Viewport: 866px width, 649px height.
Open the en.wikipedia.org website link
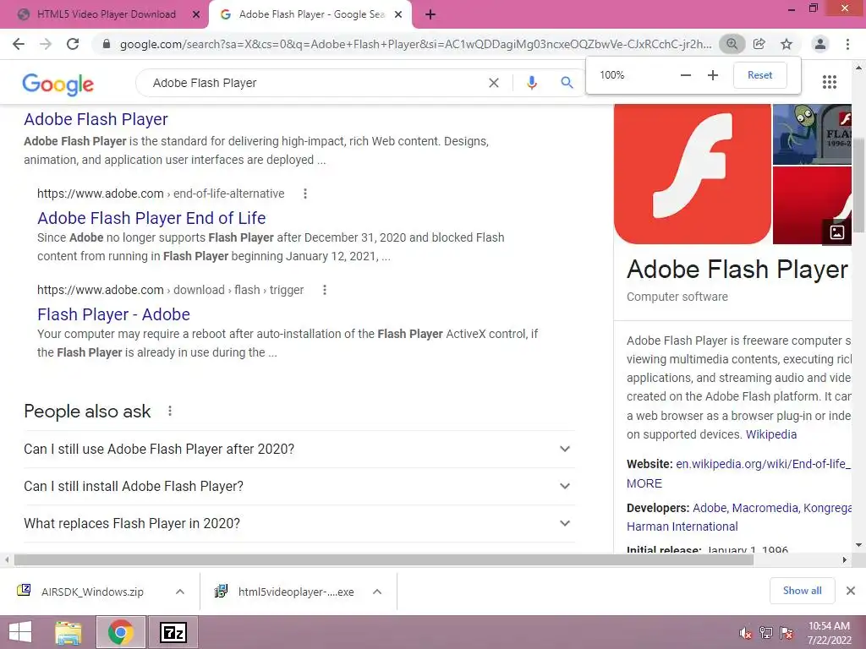pos(764,464)
